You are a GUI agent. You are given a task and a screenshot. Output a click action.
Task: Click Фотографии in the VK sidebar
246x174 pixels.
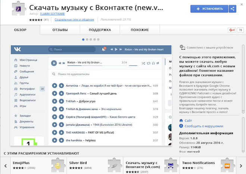[x=25, y=89]
